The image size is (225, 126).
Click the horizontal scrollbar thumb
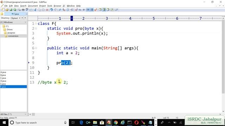[x=33, y=114]
